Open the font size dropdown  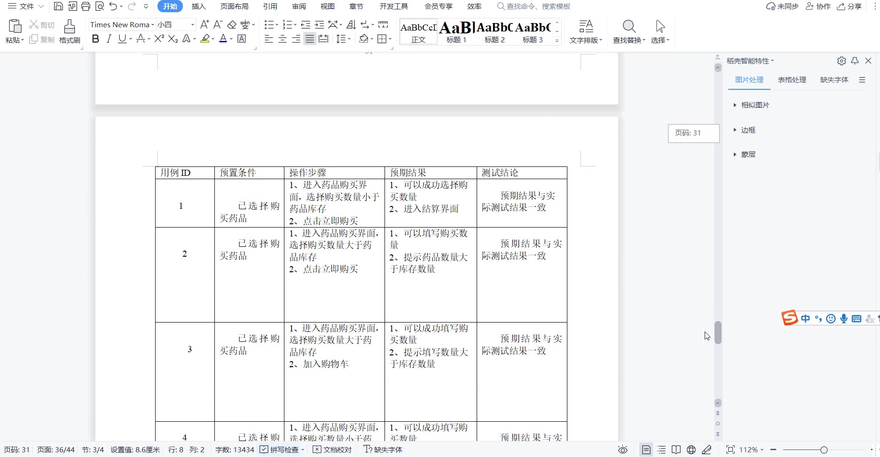click(193, 25)
